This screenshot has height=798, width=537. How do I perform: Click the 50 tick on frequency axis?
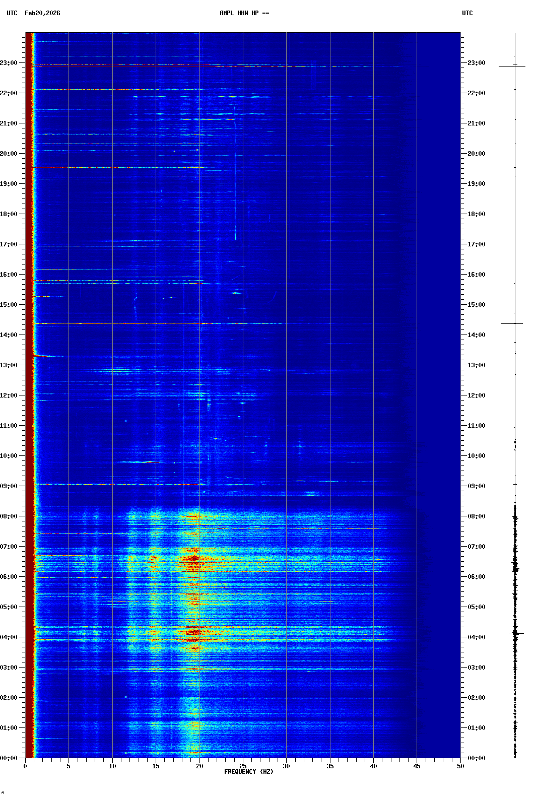tap(460, 766)
